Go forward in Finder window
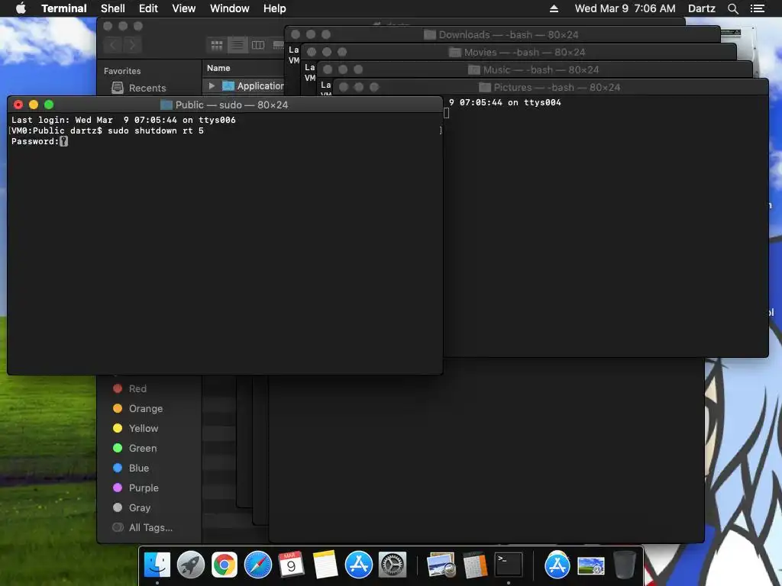Image resolution: width=782 pixels, height=586 pixels. (132, 45)
